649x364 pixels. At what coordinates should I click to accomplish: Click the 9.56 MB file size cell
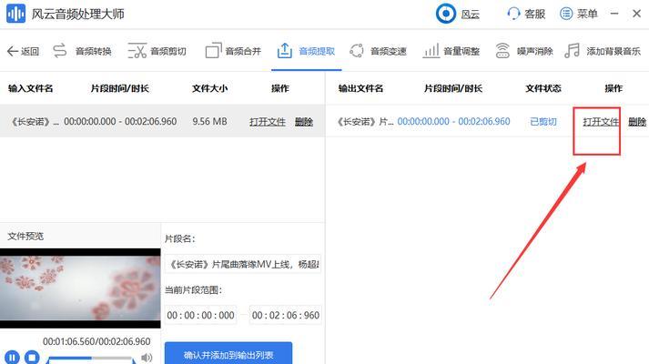click(x=210, y=122)
